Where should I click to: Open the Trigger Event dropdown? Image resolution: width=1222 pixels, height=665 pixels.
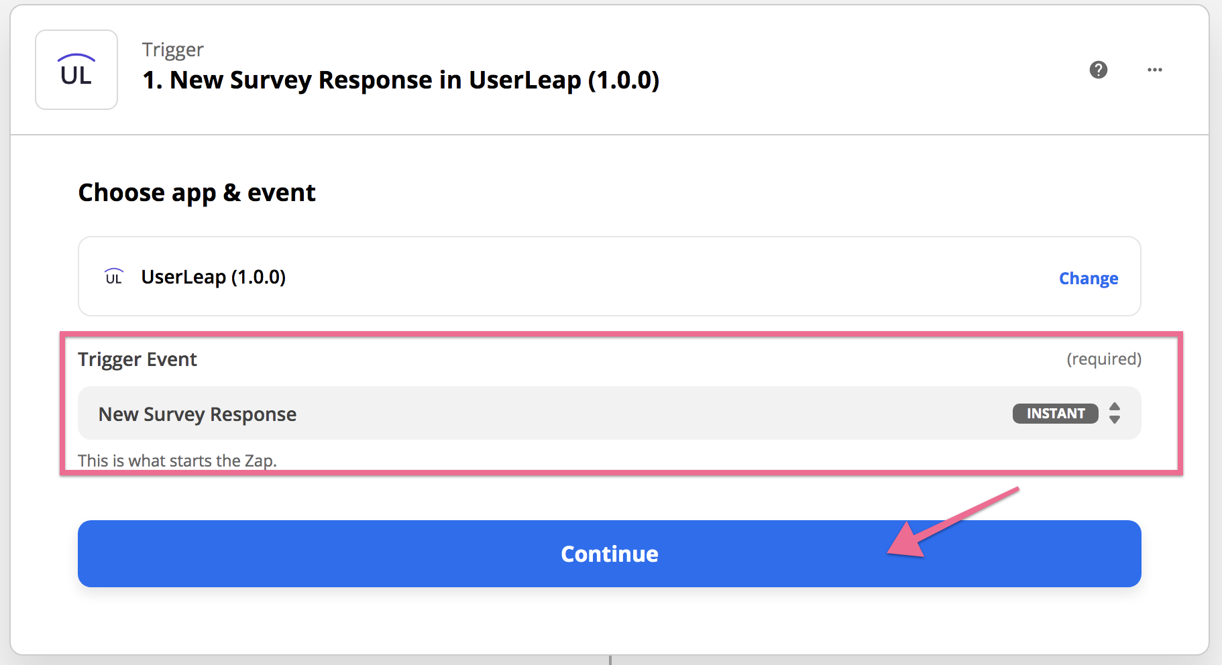(x=609, y=414)
